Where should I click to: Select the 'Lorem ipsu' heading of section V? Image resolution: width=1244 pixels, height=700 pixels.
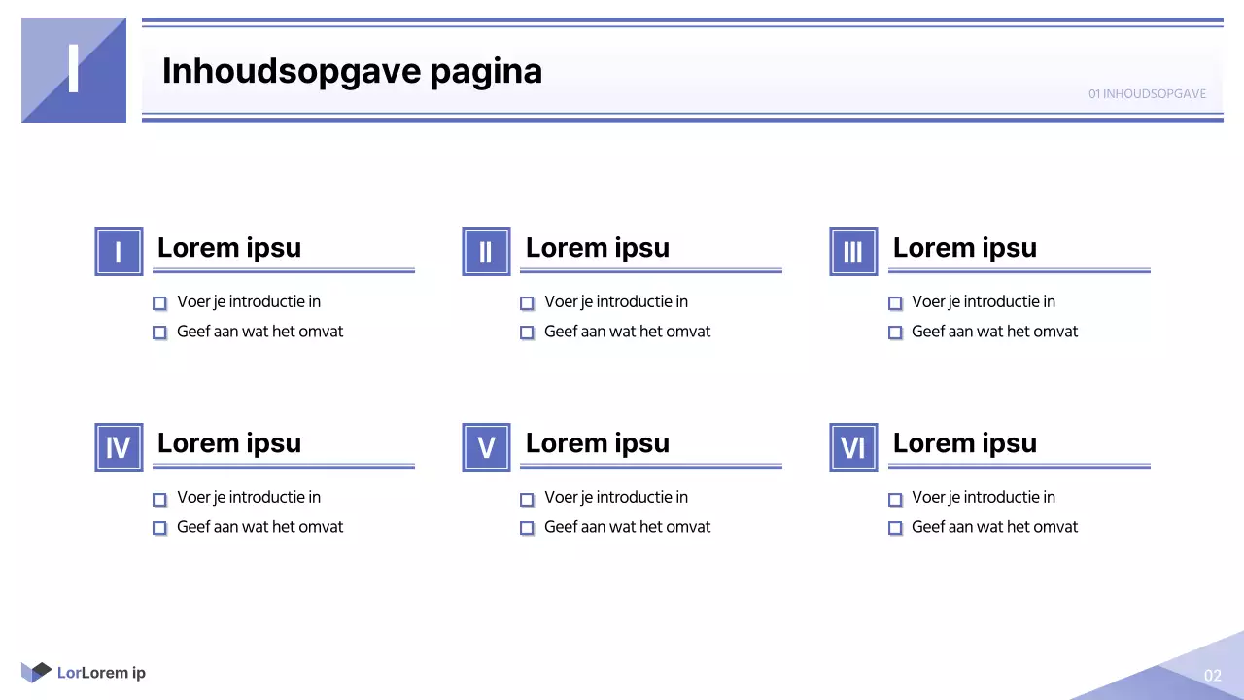pyautogui.click(x=597, y=443)
